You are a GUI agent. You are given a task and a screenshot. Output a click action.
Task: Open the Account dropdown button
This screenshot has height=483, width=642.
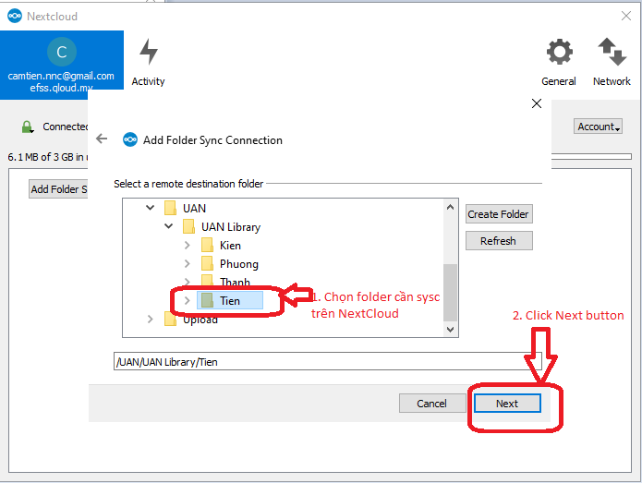(x=598, y=127)
